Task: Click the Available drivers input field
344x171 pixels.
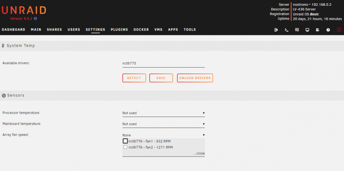Action: [x=163, y=64]
